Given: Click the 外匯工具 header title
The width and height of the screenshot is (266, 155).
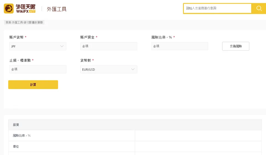Looking at the screenshot, I should [x=56, y=9].
